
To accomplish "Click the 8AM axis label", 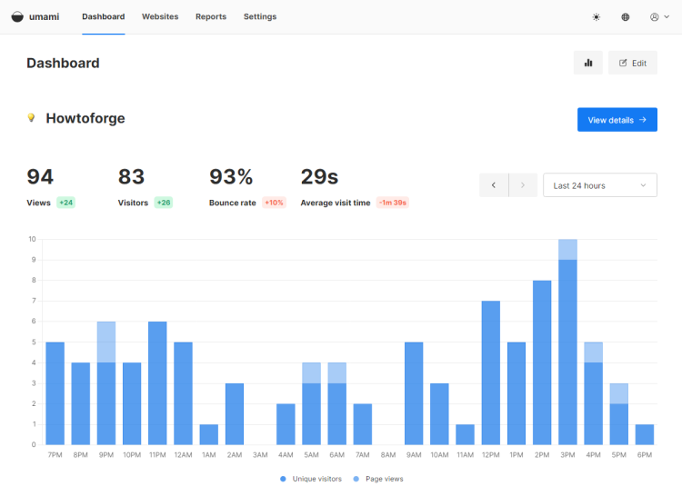I will click(x=388, y=455).
